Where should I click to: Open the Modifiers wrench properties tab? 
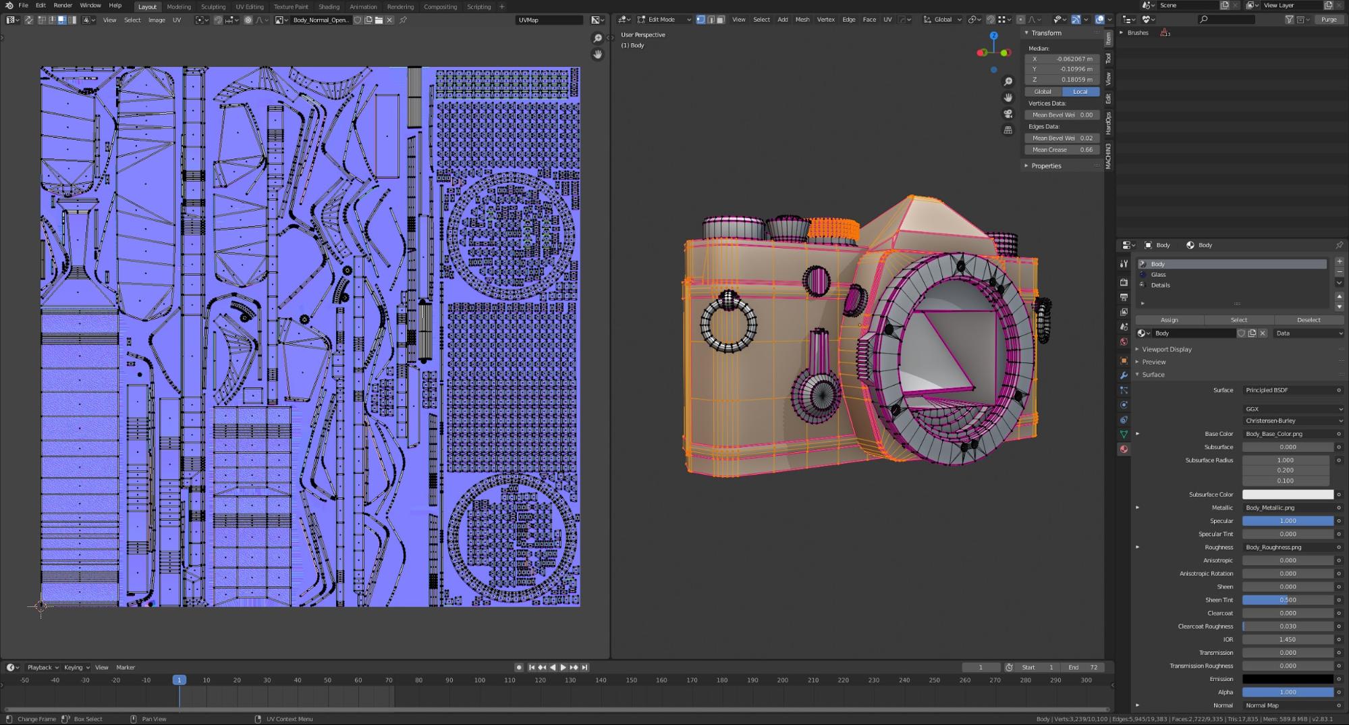[1124, 375]
